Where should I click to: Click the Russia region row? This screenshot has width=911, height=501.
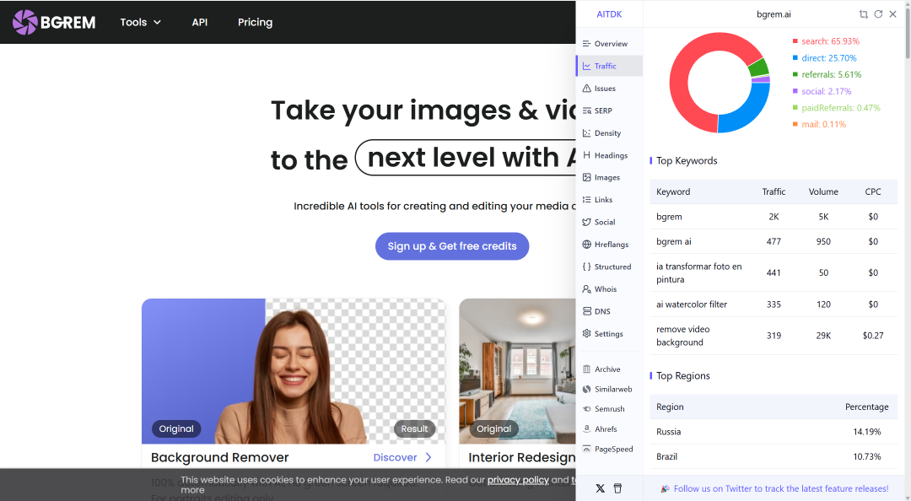click(774, 432)
